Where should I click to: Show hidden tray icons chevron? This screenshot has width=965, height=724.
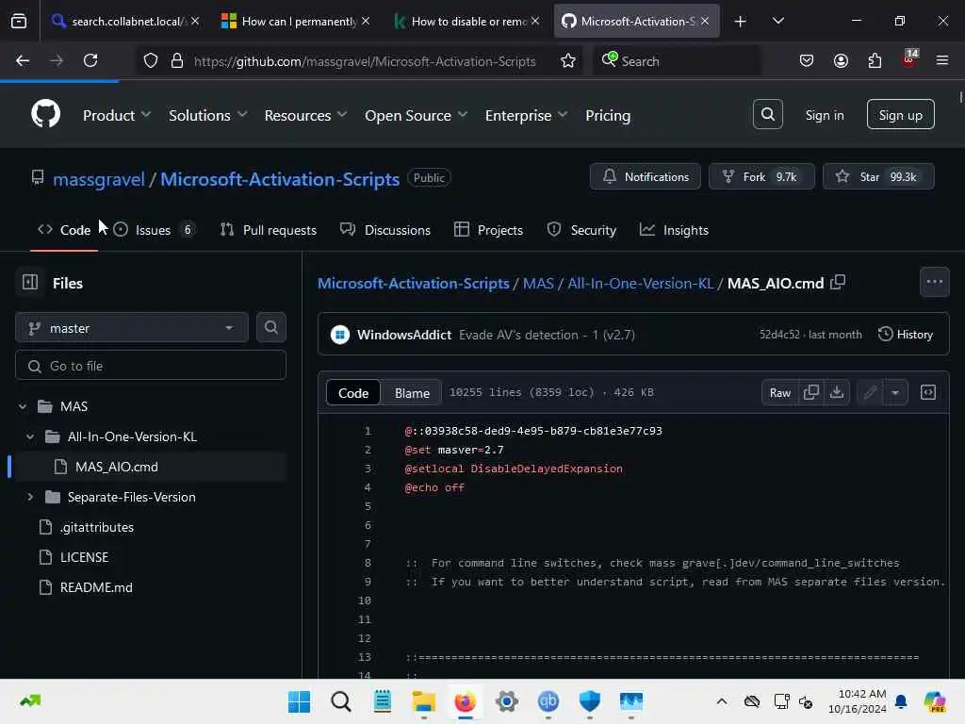(722, 701)
